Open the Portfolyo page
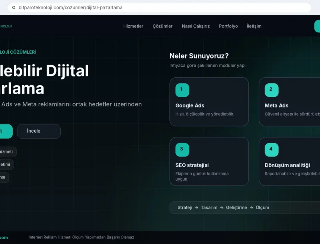Viewport: 320px width, 244px height. (x=228, y=26)
